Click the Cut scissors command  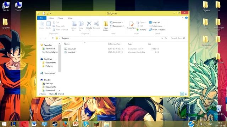(56, 23)
